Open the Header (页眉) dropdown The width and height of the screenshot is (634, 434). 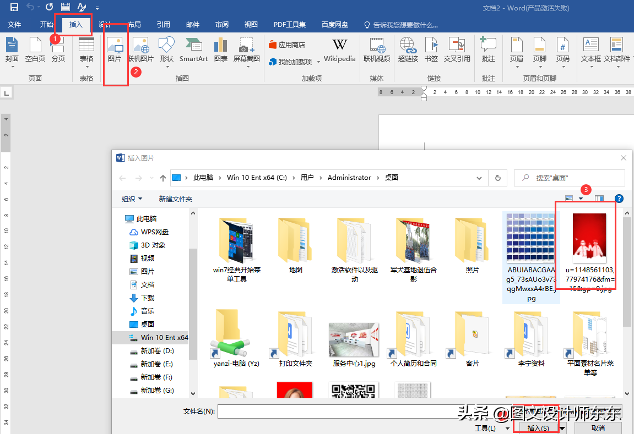(517, 51)
